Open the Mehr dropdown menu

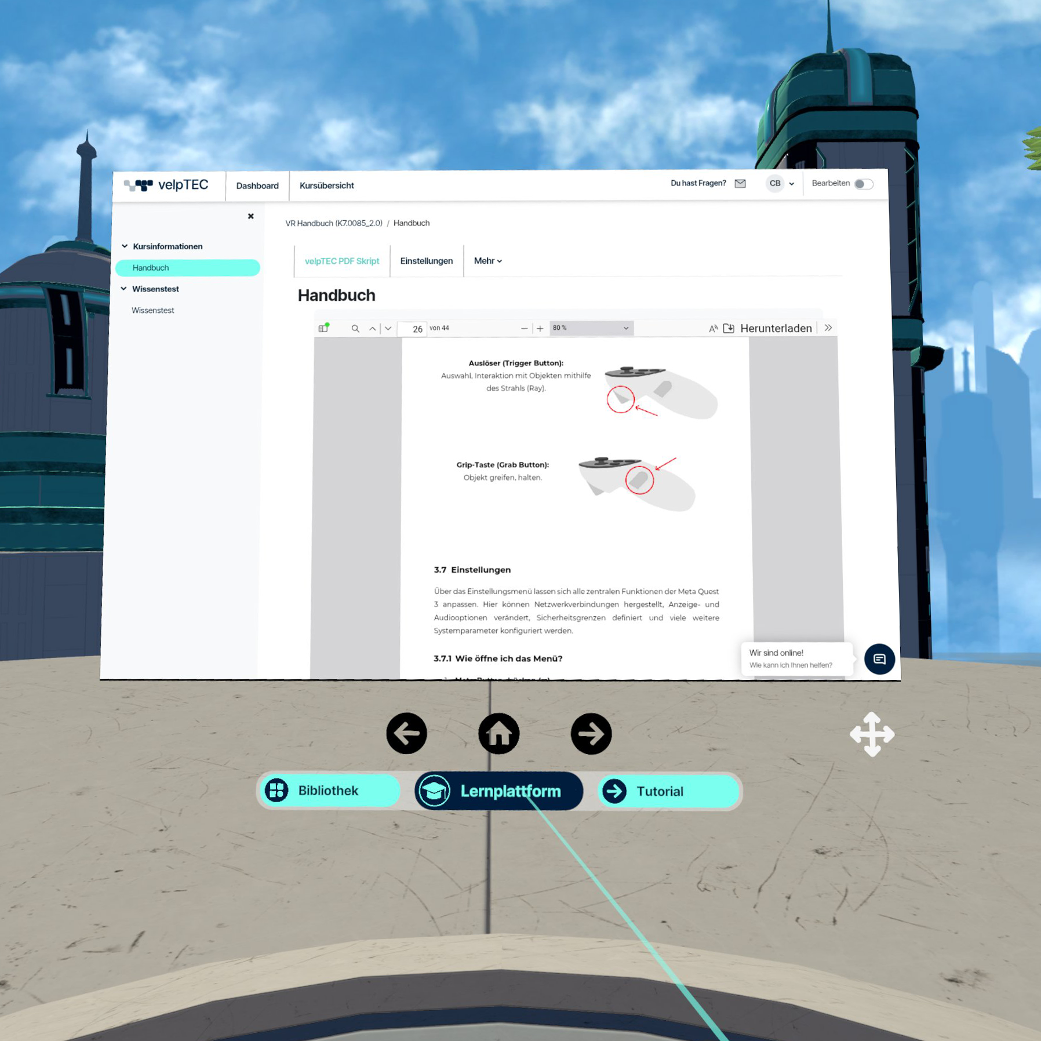point(488,261)
